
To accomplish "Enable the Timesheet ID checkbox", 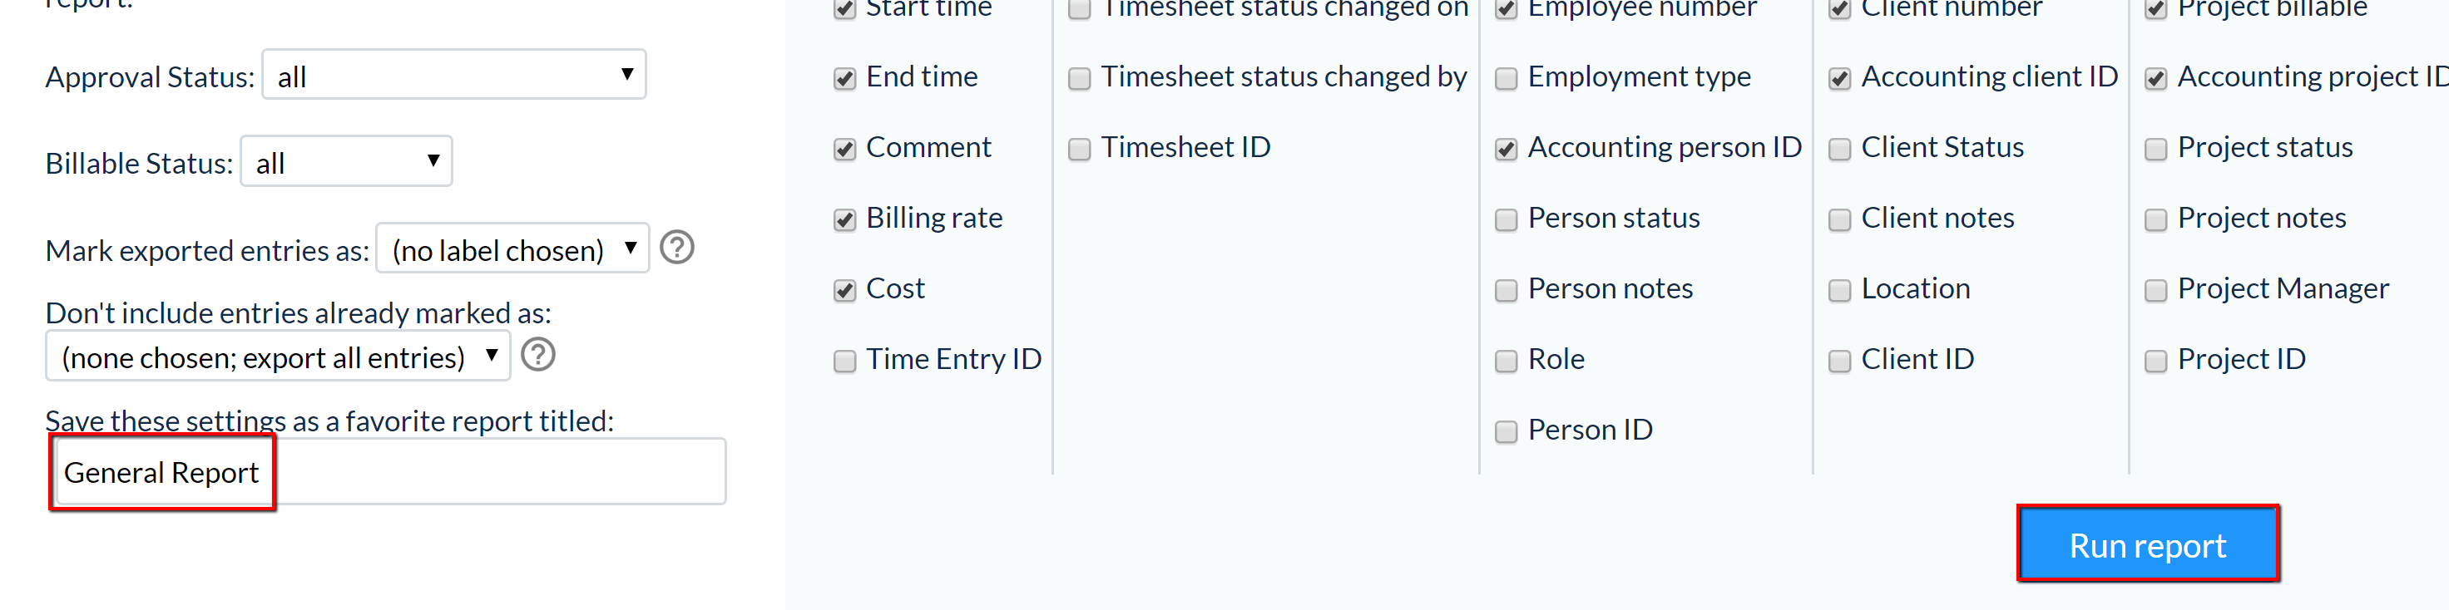I will pyautogui.click(x=1079, y=149).
